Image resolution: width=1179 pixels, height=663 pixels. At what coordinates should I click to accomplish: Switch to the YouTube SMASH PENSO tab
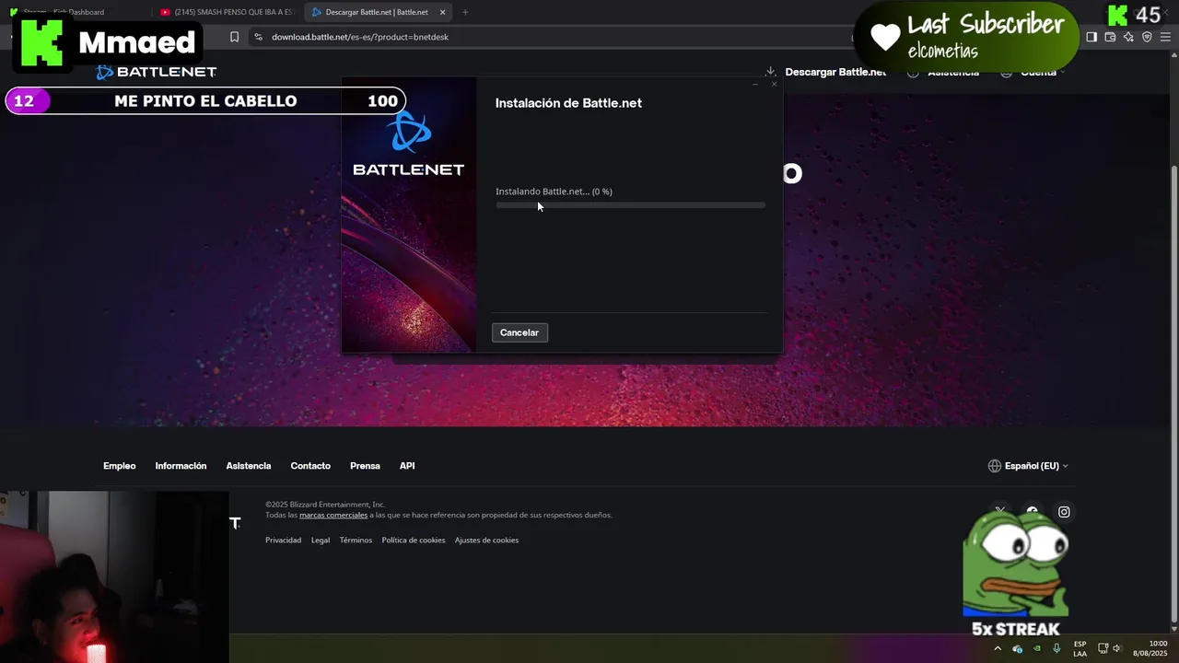click(227, 12)
